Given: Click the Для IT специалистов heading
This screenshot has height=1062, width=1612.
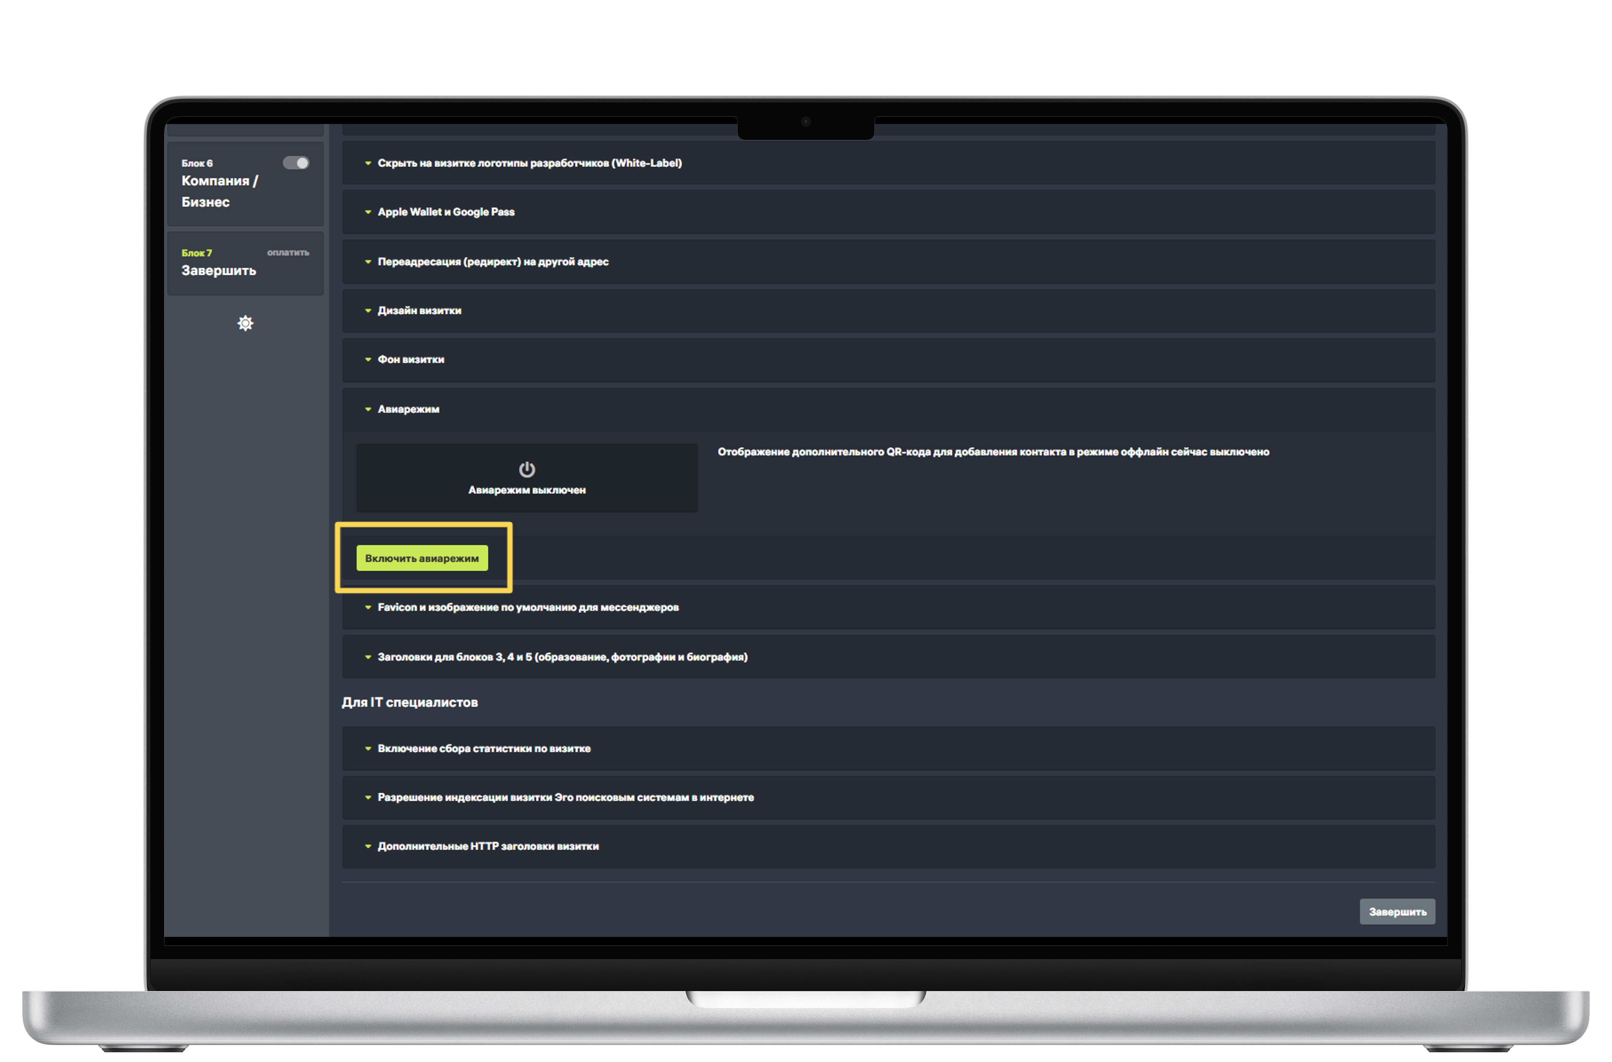Looking at the screenshot, I should click(x=410, y=702).
